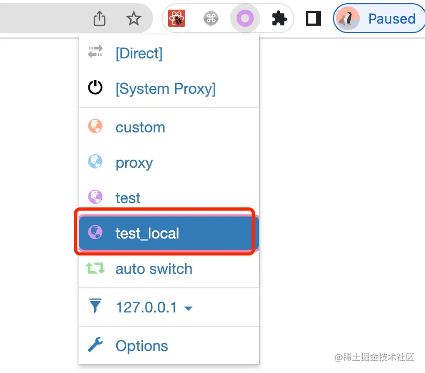This screenshot has width=425, height=373.
Task: Bookmark this page with the star icon
Action: point(134,18)
